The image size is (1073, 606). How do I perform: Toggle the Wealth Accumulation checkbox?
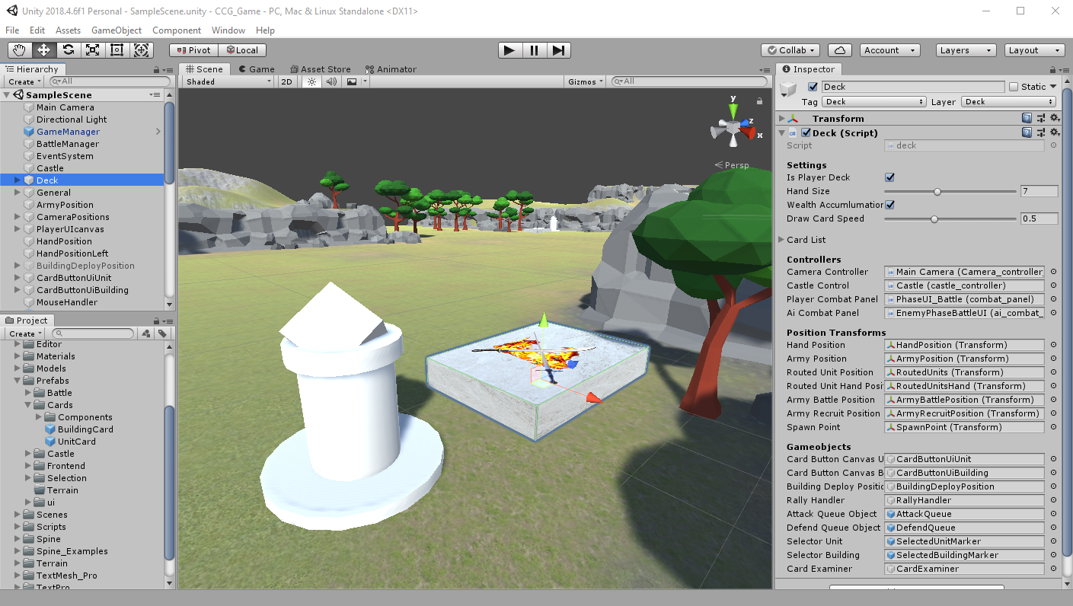tap(889, 205)
